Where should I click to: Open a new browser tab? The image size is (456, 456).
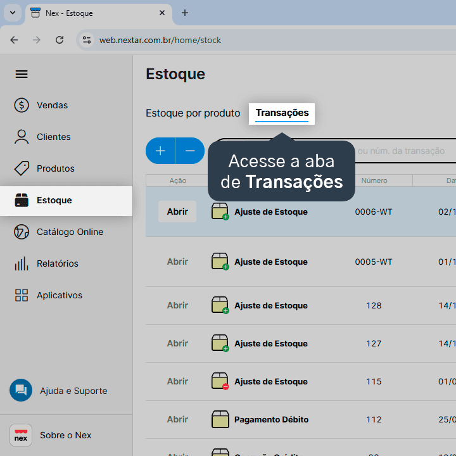click(185, 13)
